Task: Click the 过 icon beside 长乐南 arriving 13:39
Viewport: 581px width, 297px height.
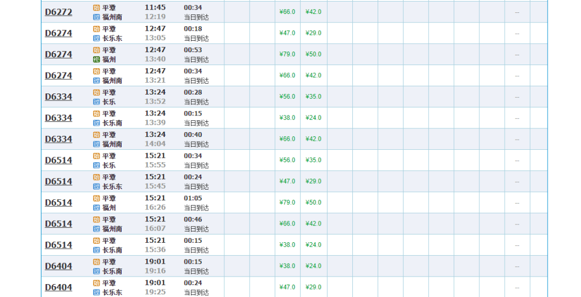Action: [x=96, y=123]
